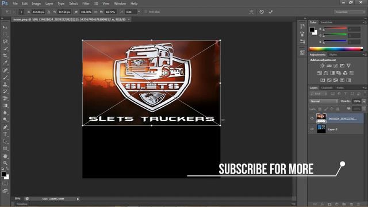Add a Vibrance adjustment
Viewport: 368px width, 207px height.
point(349,66)
